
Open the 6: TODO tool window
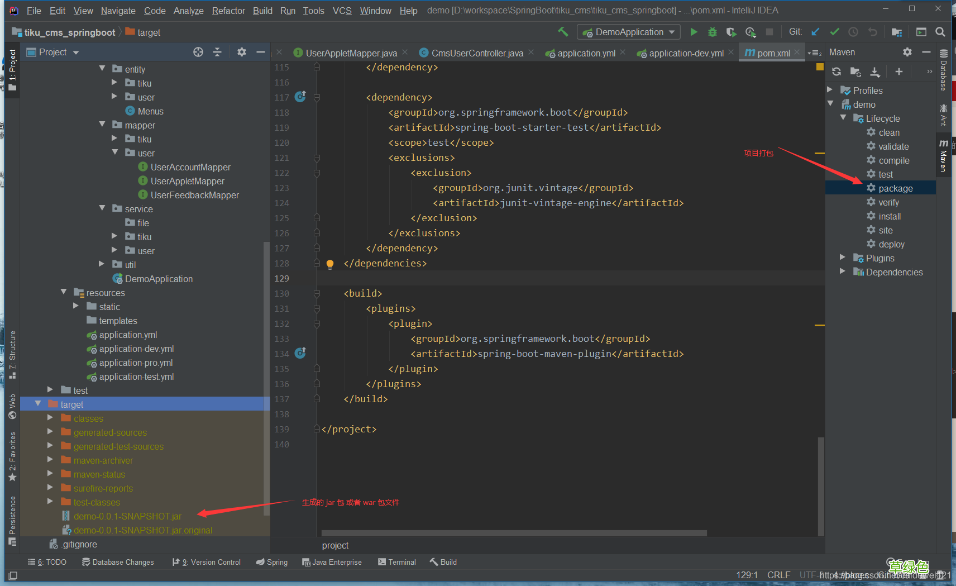point(47,562)
